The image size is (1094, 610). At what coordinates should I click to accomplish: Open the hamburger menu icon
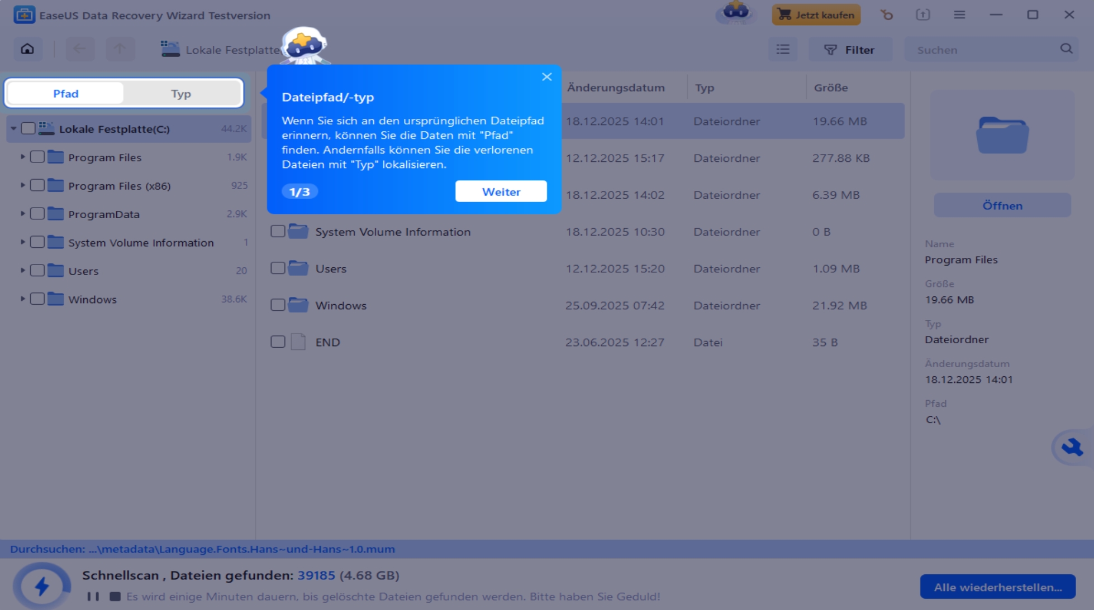pos(959,15)
